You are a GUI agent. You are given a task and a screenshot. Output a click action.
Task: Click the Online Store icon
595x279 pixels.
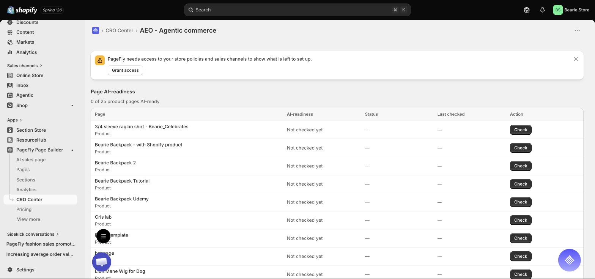click(10, 76)
